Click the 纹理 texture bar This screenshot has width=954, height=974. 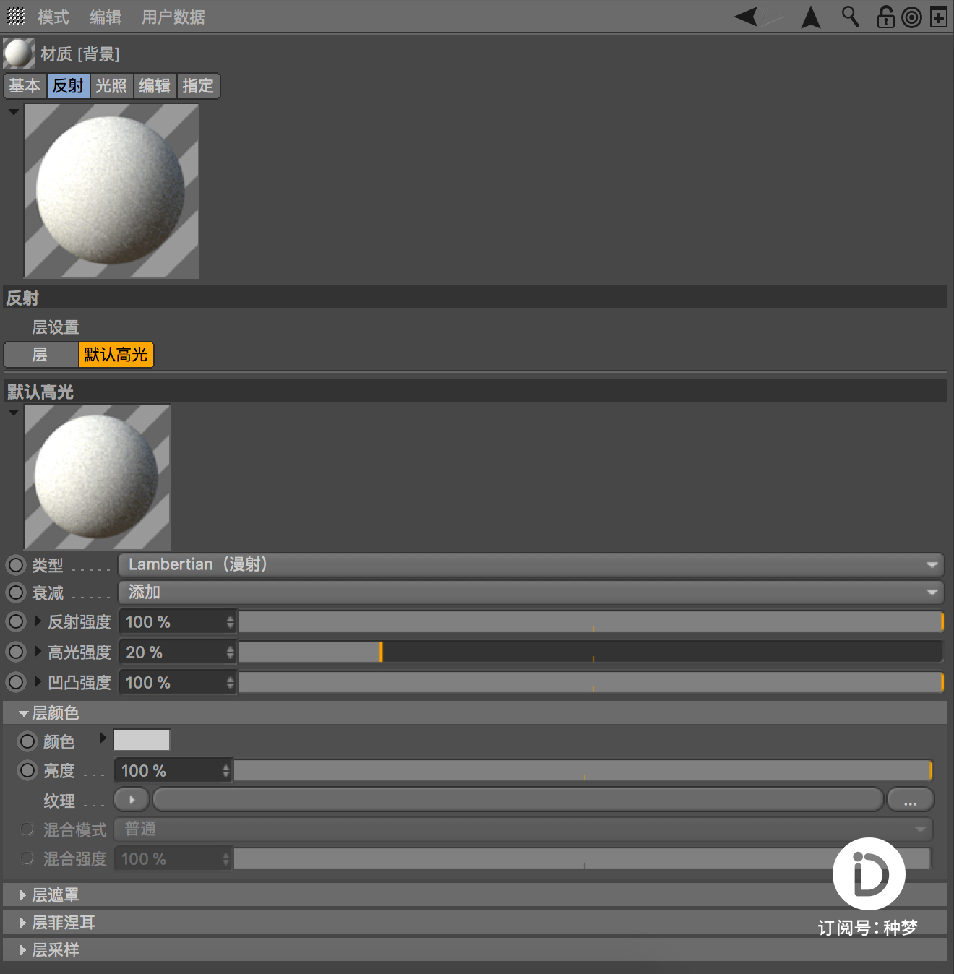pos(518,800)
